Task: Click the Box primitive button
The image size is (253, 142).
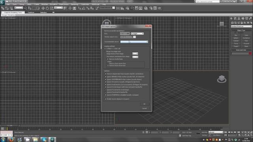Action: point(236,35)
